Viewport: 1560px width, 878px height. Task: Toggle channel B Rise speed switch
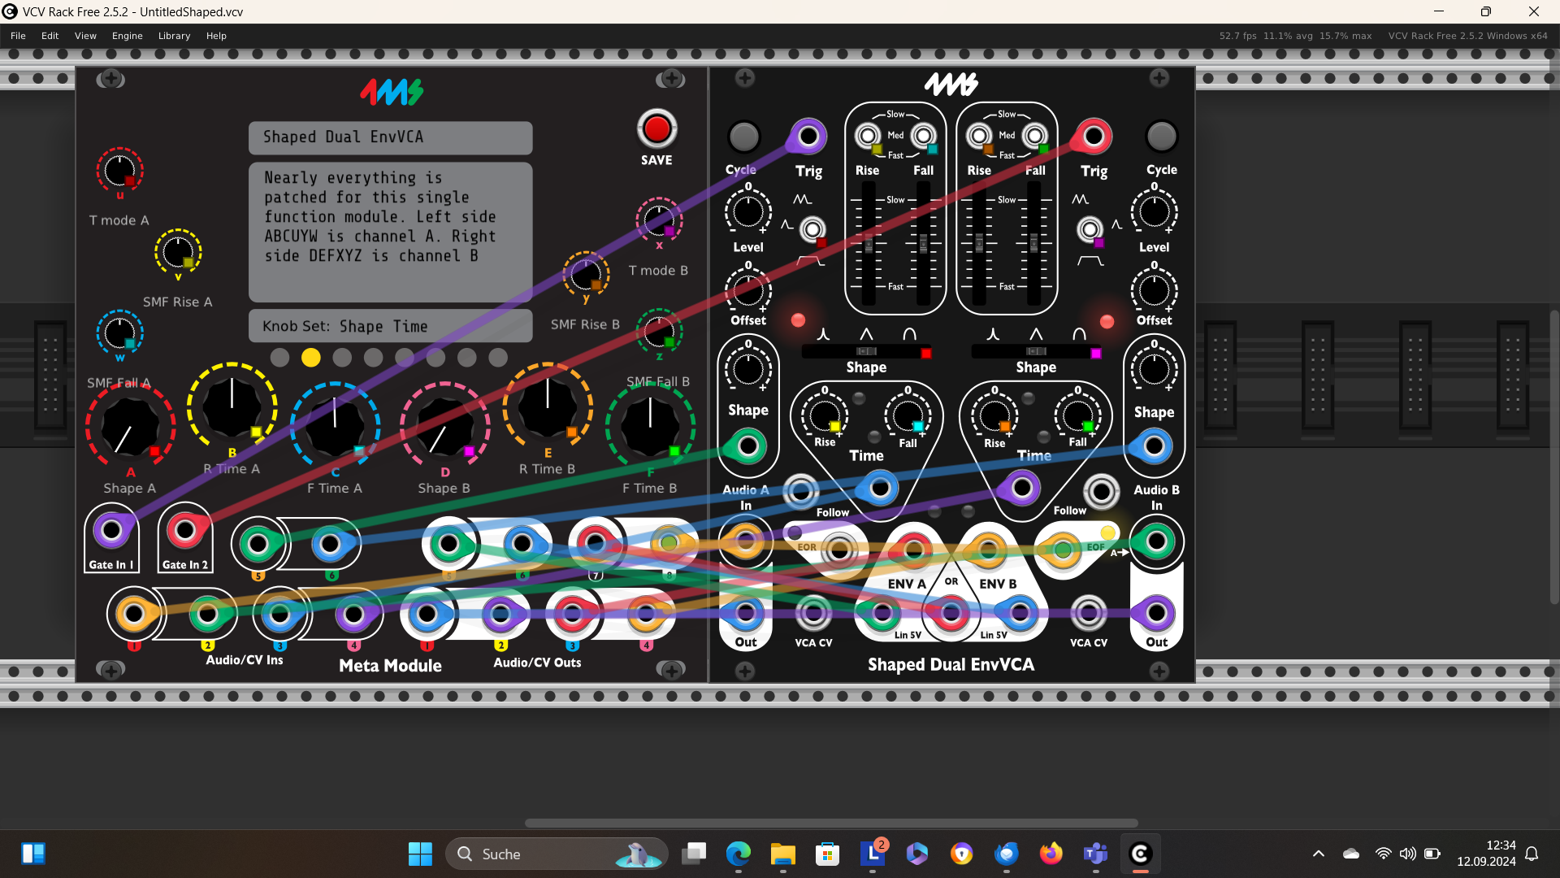pyautogui.click(x=979, y=136)
